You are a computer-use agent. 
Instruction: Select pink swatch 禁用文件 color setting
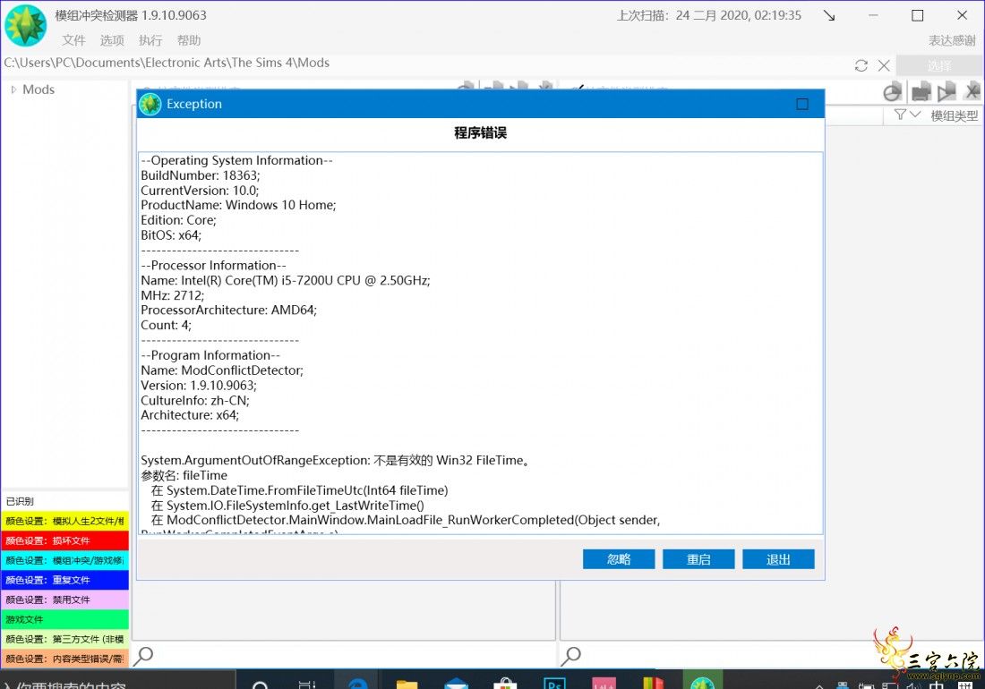click(65, 600)
